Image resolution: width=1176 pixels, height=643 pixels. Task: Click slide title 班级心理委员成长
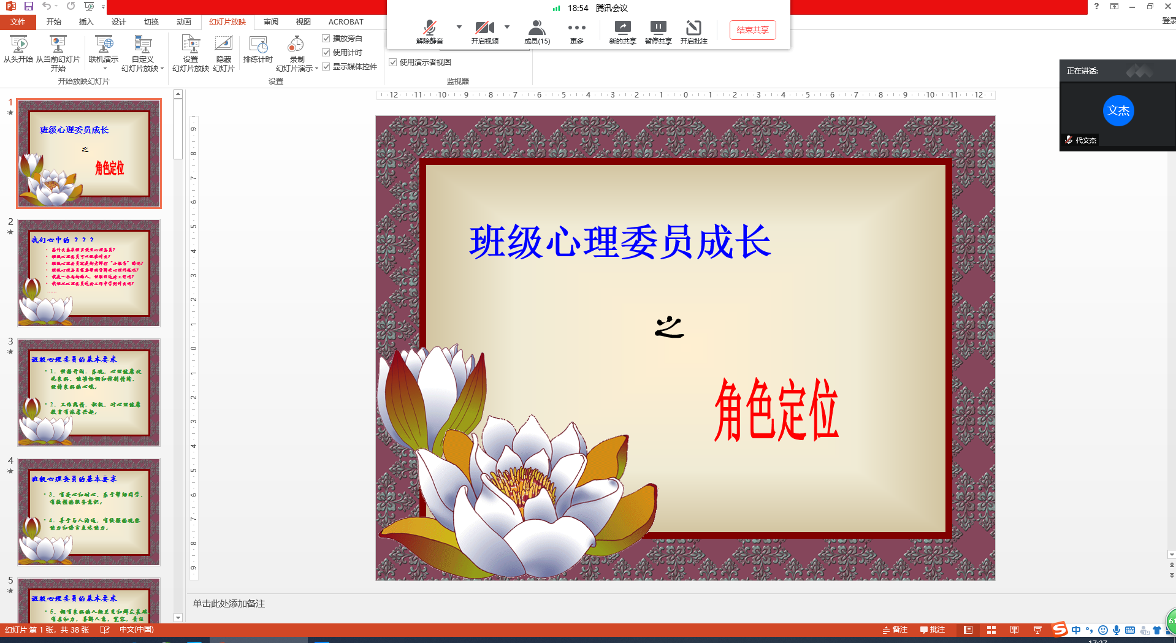coord(620,242)
